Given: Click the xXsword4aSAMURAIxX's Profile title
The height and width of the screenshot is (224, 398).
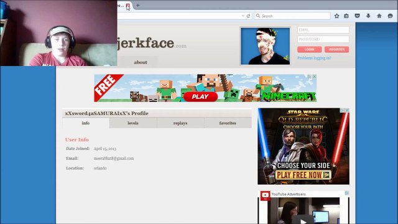Looking at the screenshot, I should click(x=106, y=113).
